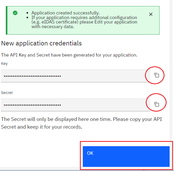Image resolution: width=174 pixels, height=171 pixels.
Task: Click the API Key and Secret generated text
Action: (x=69, y=55)
